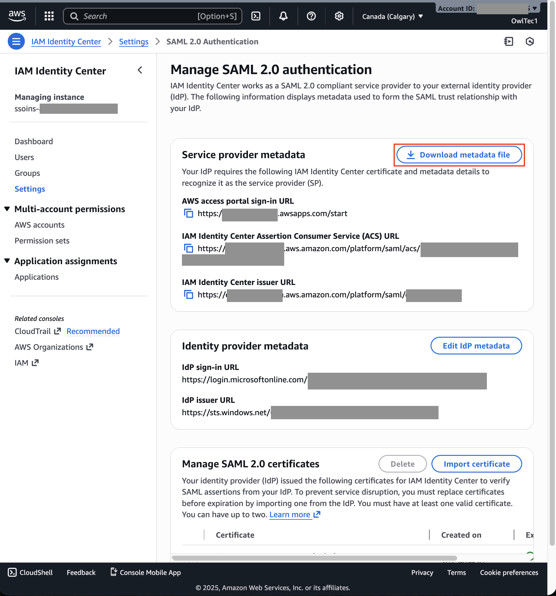This screenshot has width=556, height=596.
Task: Go to Dashboard in sidebar
Action: coord(34,141)
